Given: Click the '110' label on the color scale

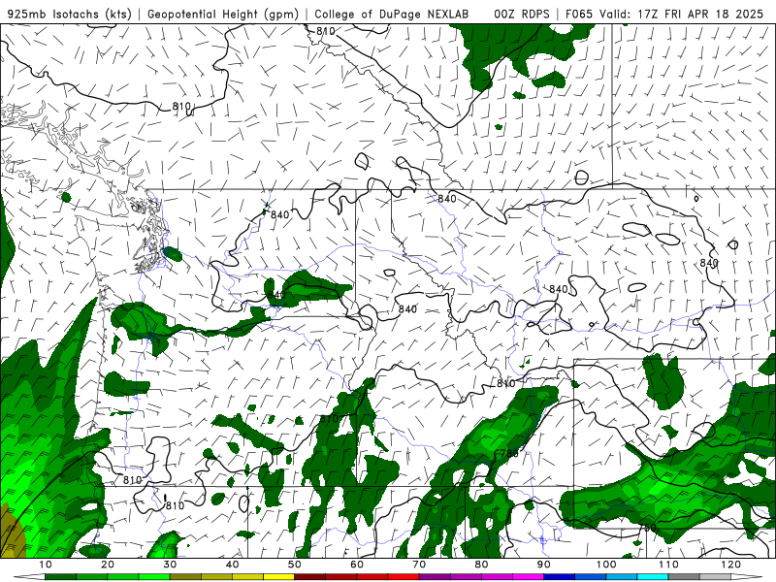Looking at the screenshot, I should click(x=668, y=565).
